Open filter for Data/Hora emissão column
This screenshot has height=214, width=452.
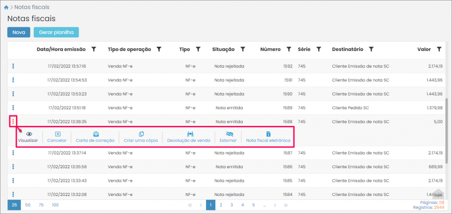click(x=94, y=49)
